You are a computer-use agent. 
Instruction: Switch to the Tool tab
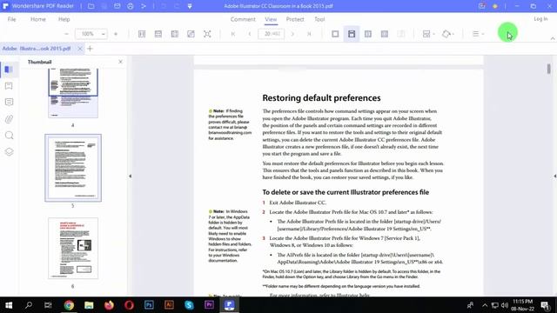[319, 19]
